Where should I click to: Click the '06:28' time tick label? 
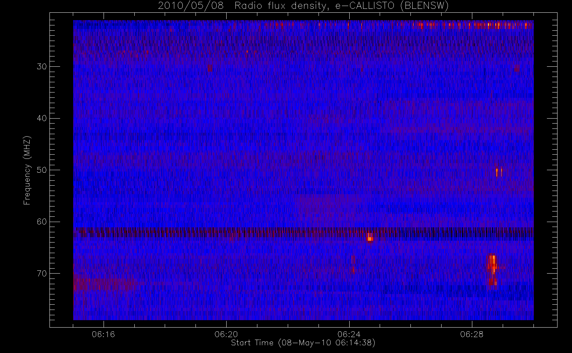click(472, 334)
